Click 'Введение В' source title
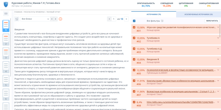Image resolution: width=221 pixels, height=110 pixels. point(153,59)
